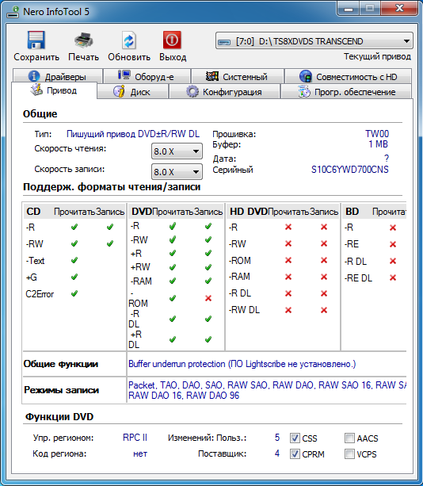Switch to the Системный tab
This screenshot has width=423, height=486.
tap(238, 76)
